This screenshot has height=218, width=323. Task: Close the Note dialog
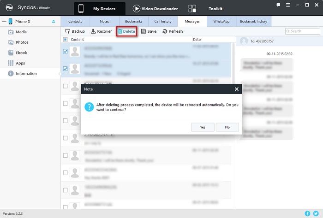coord(236,89)
